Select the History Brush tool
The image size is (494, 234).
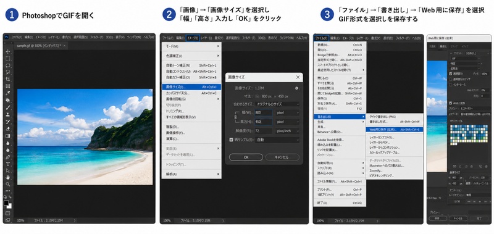[x=8, y=122]
